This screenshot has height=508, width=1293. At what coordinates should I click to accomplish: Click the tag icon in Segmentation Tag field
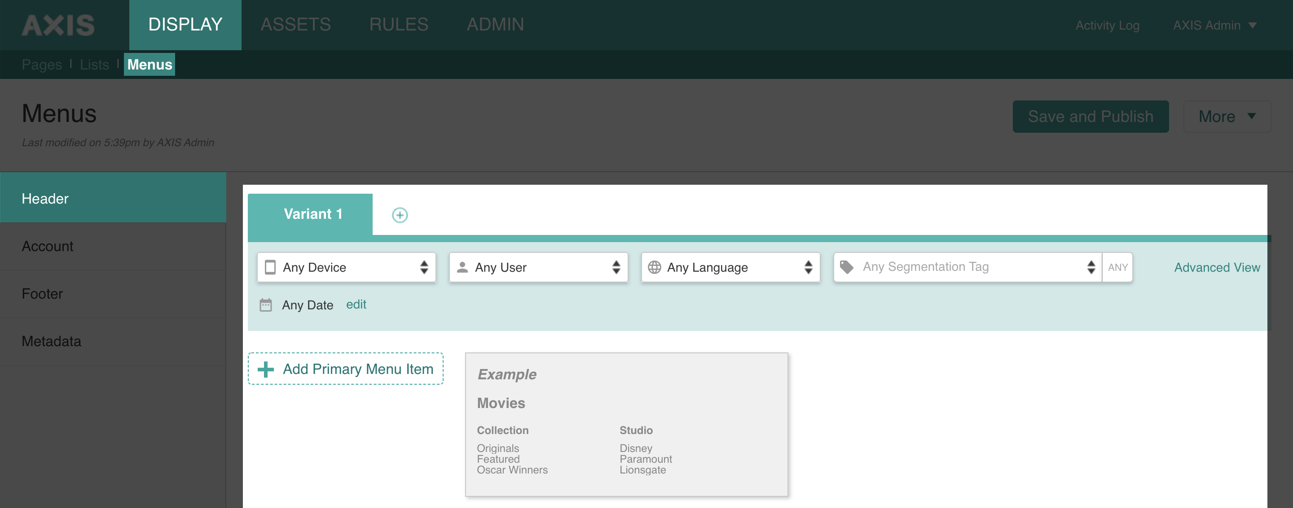coord(847,267)
